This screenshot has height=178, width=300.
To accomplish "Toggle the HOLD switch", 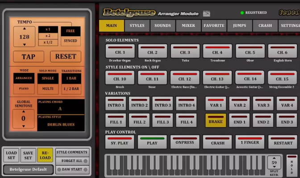I will tap(292, 166).
